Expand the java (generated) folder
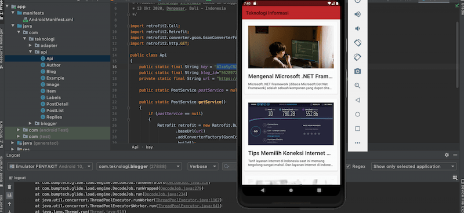This screenshot has width=464, height=213. pyautogui.click(x=13, y=143)
